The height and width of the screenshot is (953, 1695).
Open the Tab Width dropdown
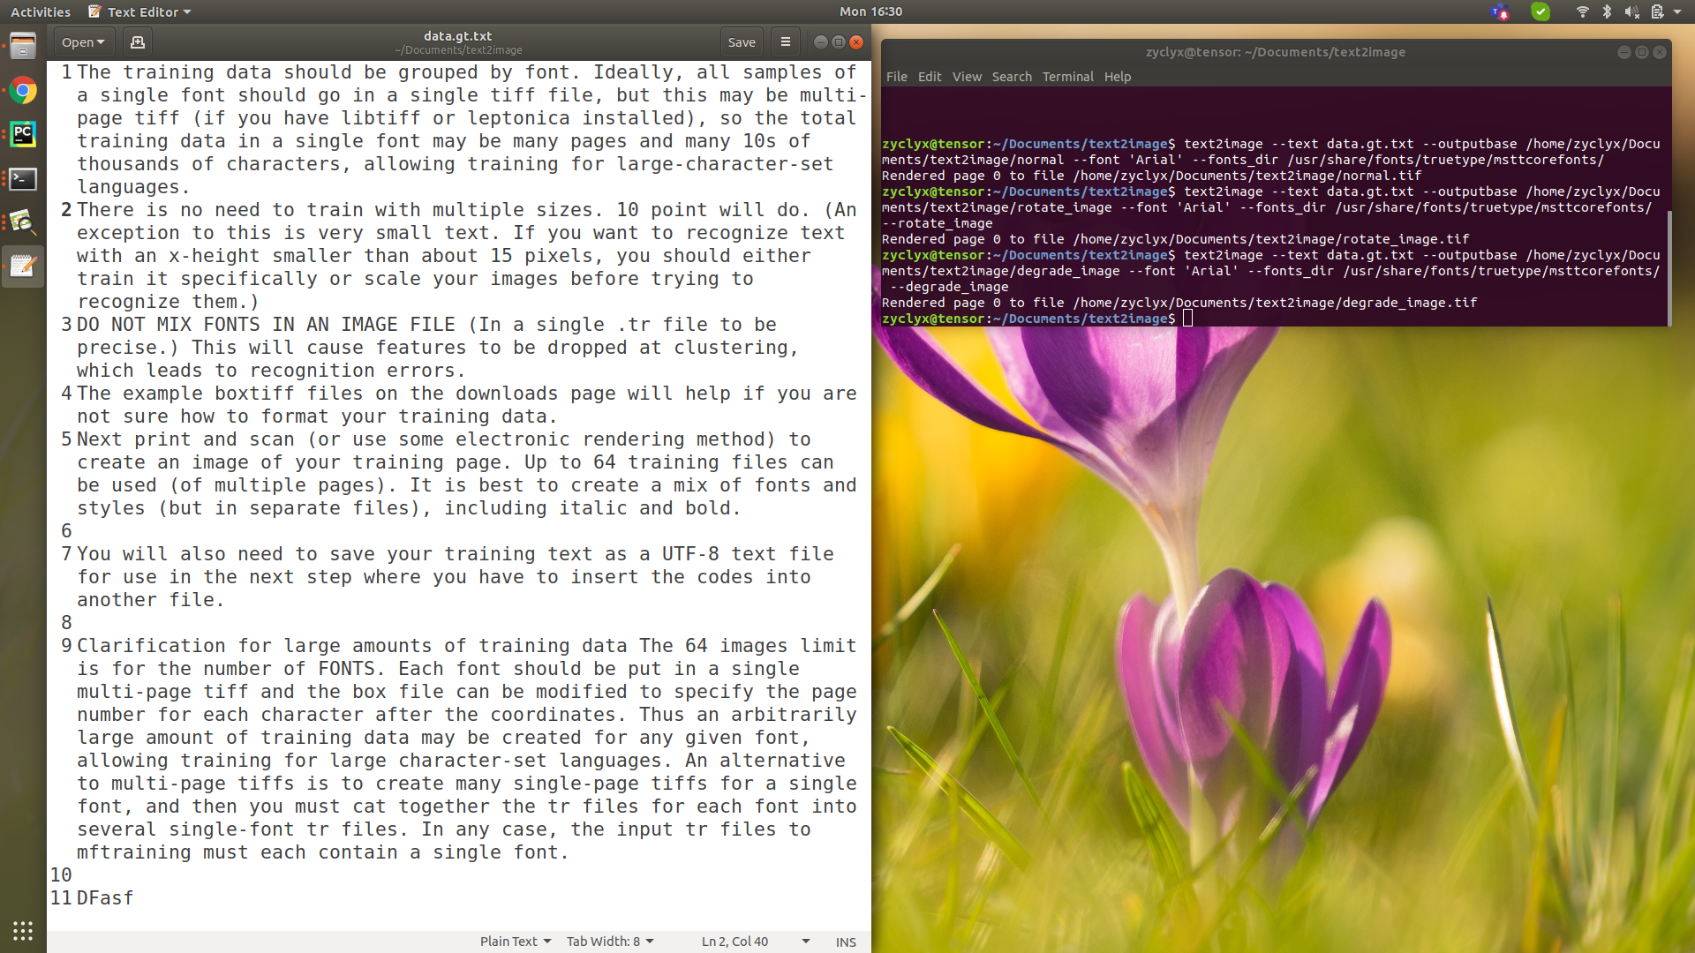(x=609, y=941)
